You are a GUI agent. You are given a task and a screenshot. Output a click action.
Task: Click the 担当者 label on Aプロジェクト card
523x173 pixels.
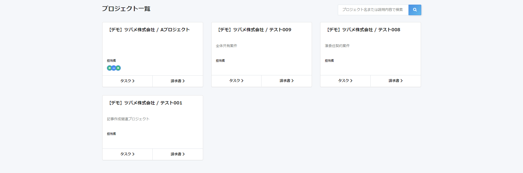pos(111,61)
